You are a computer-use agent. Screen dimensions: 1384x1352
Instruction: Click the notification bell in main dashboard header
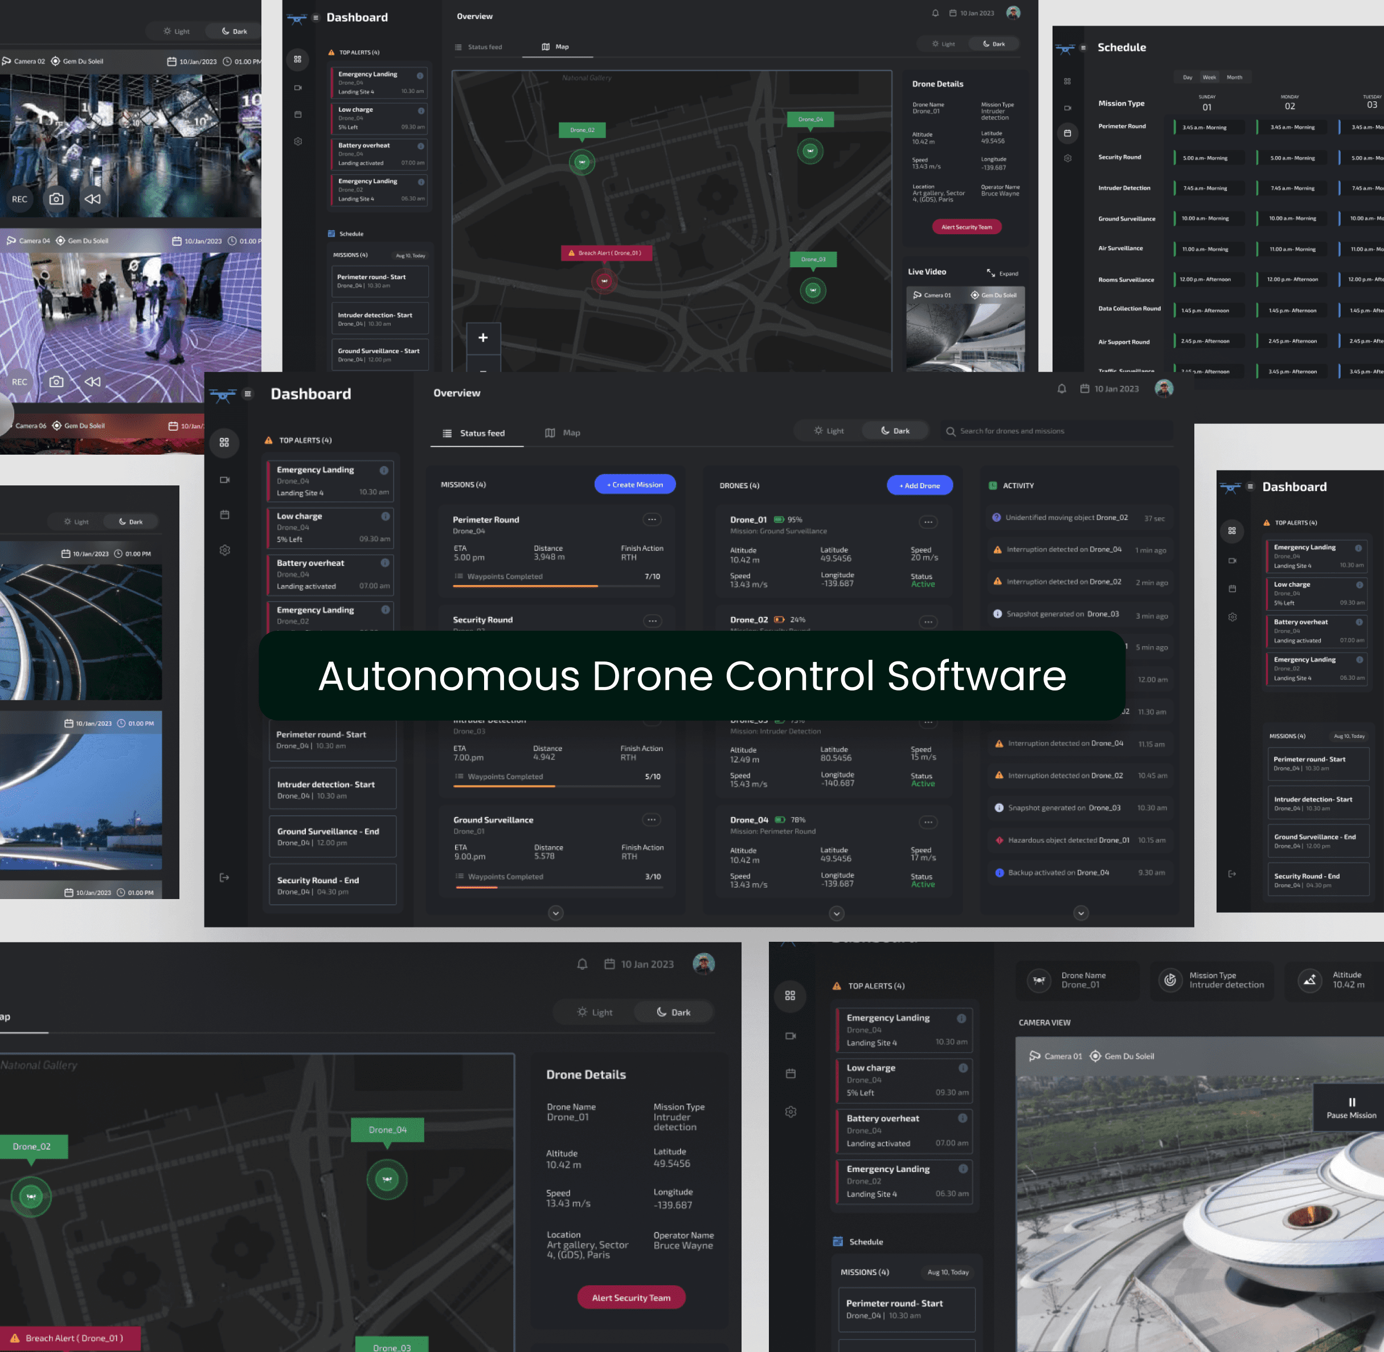click(x=1061, y=389)
